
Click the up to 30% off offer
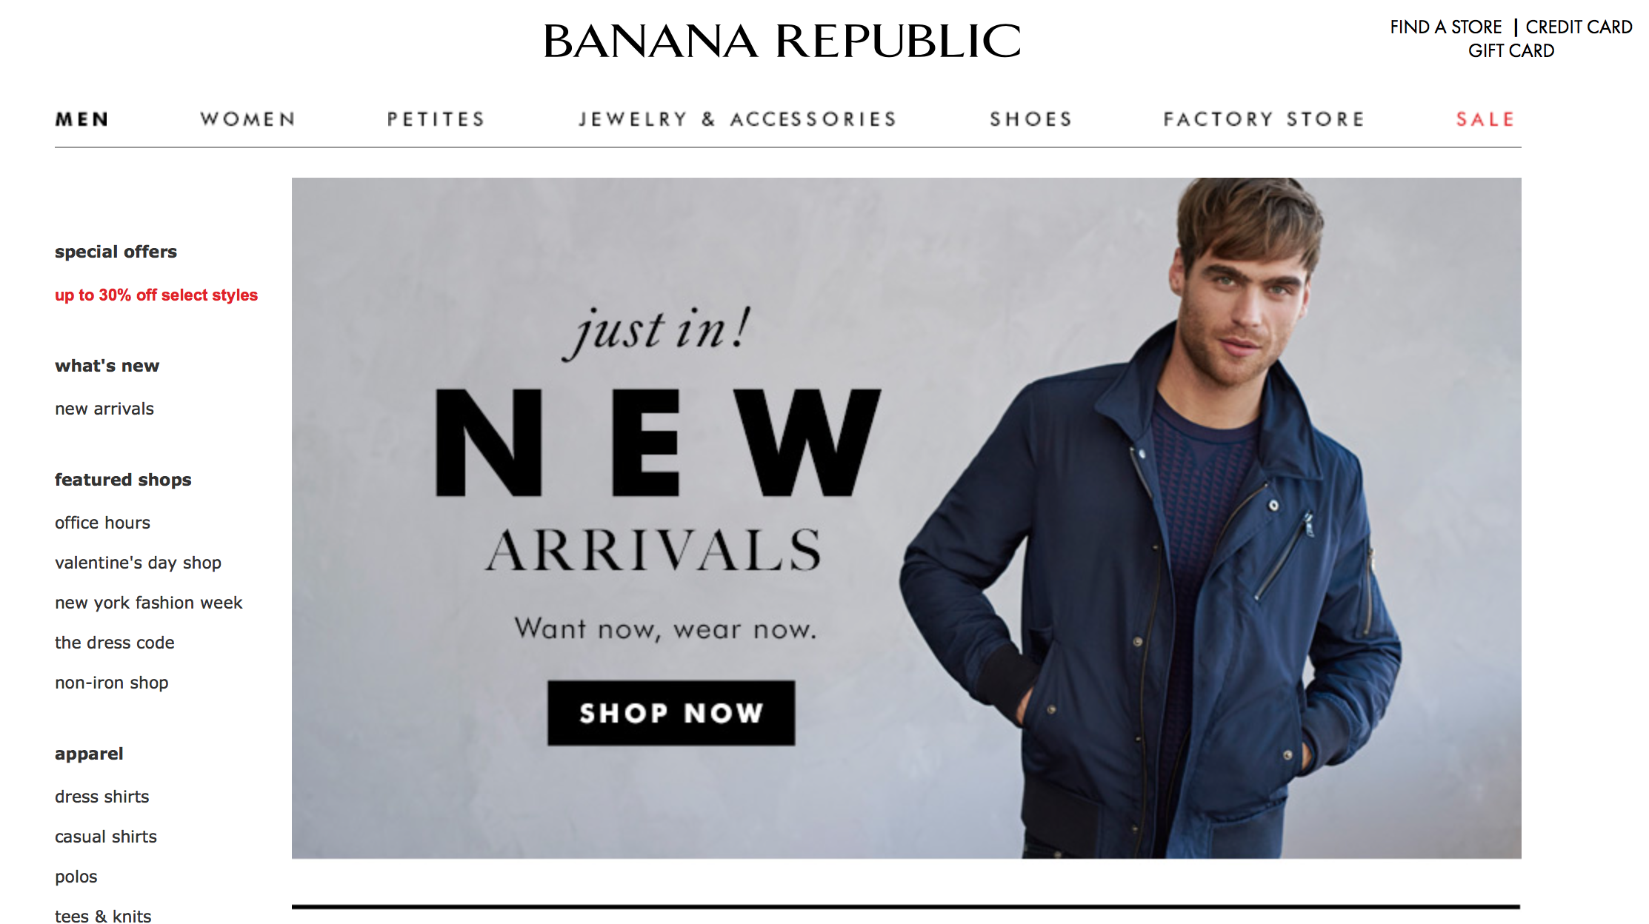(156, 295)
